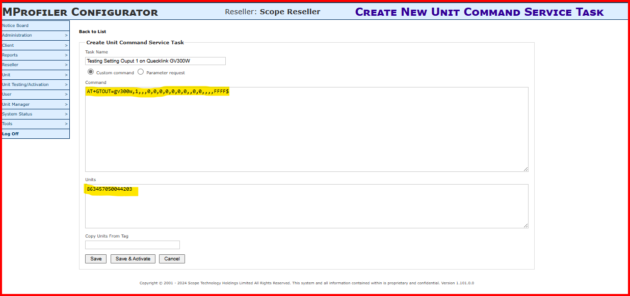Open the Notice Board menu item
The image size is (630, 296).
tap(36, 25)
